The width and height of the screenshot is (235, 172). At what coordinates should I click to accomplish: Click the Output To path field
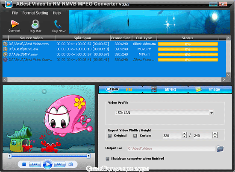[171, 149]
